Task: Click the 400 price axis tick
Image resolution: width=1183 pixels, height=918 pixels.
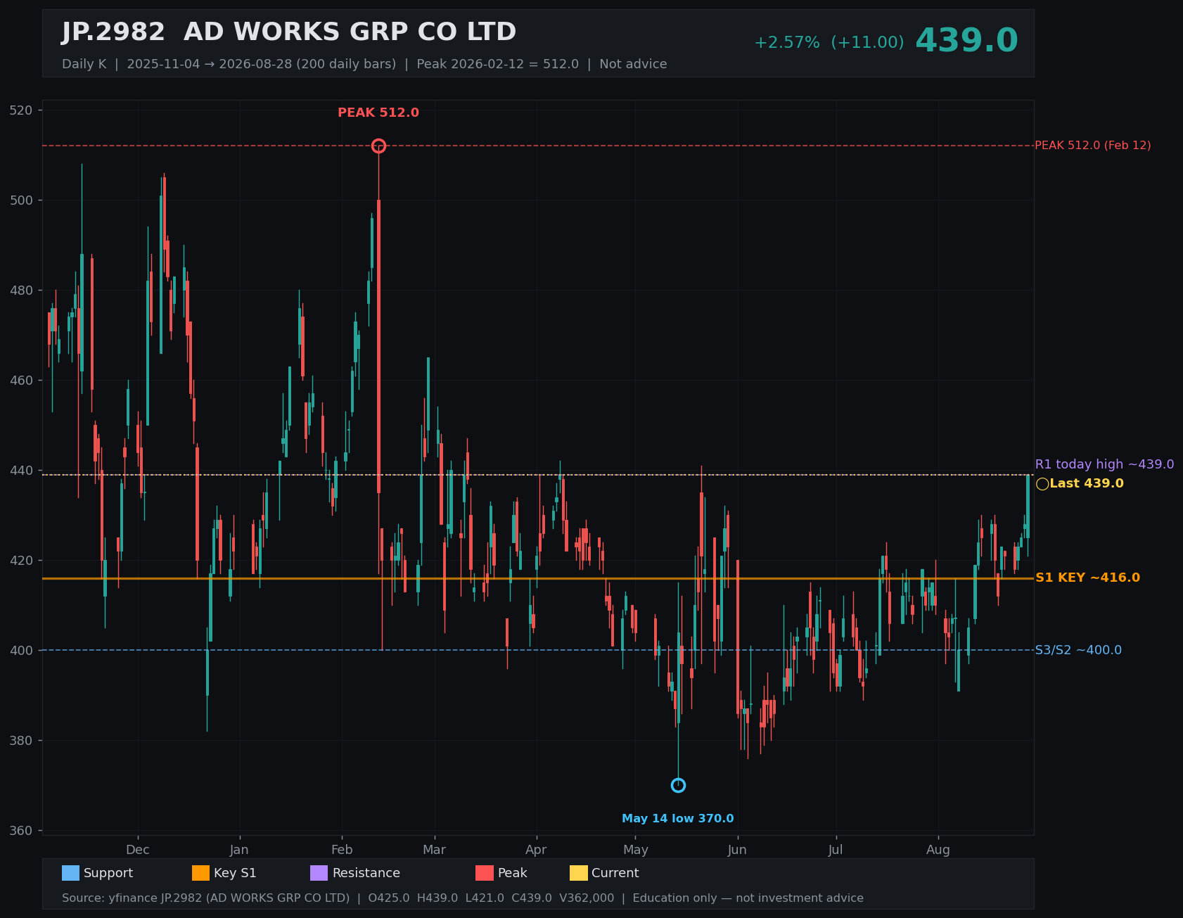Action: click(x=21, y=651)
